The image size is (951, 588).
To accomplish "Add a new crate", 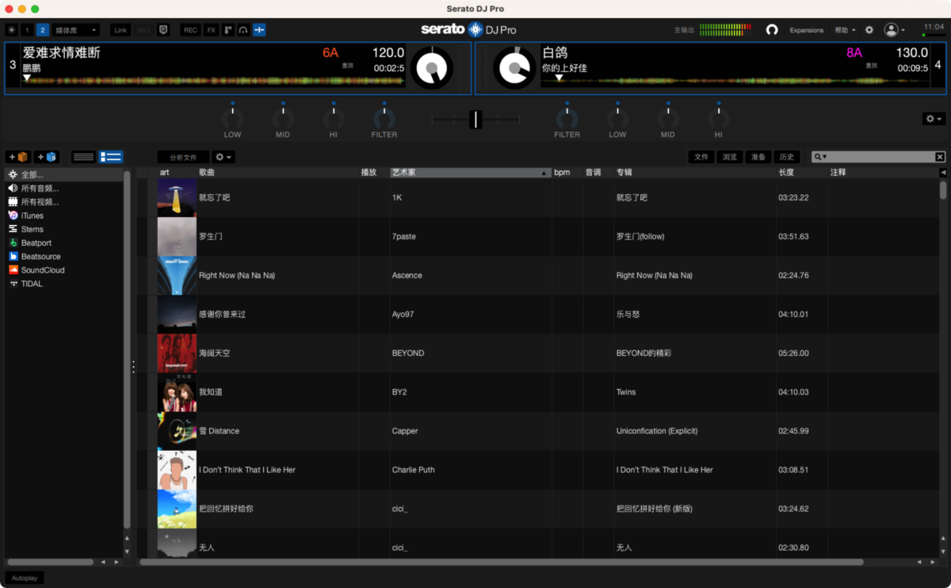I will coord(18,157).
